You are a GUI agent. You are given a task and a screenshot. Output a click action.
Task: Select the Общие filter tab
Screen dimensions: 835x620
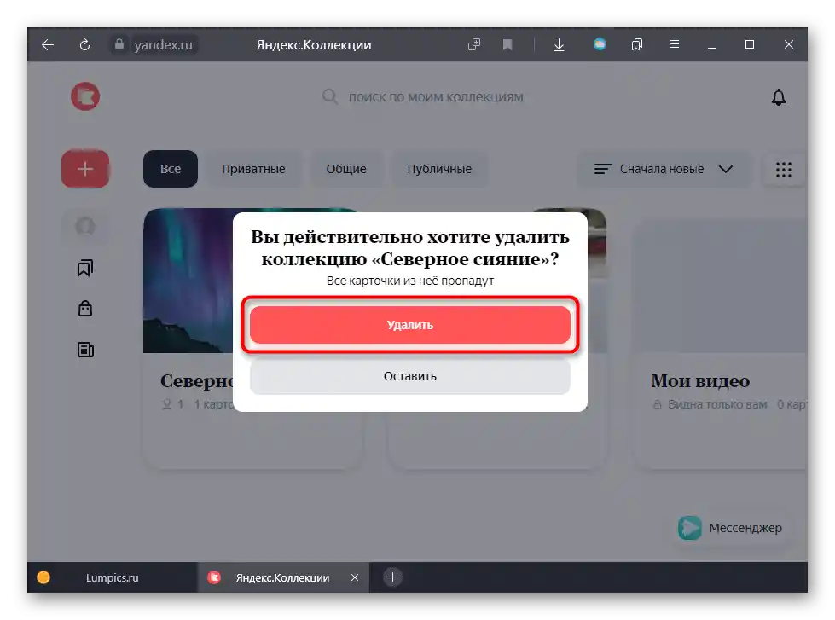click(346, 169)
